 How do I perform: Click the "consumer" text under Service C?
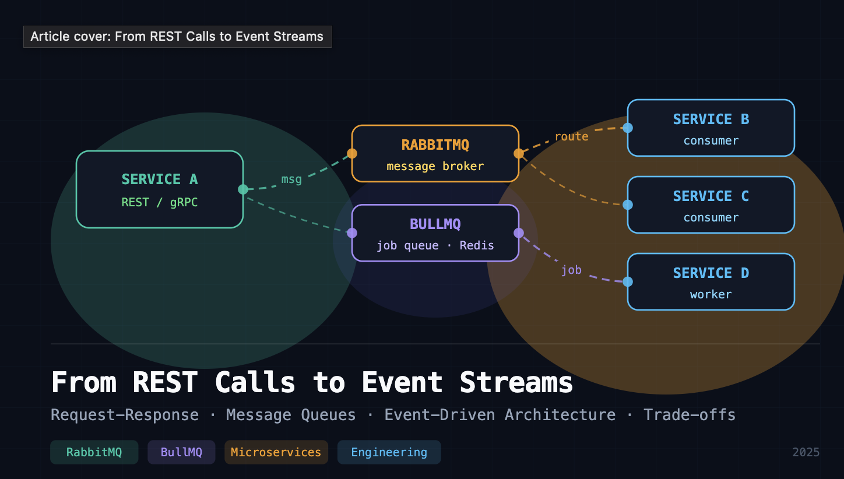(711, 218)
